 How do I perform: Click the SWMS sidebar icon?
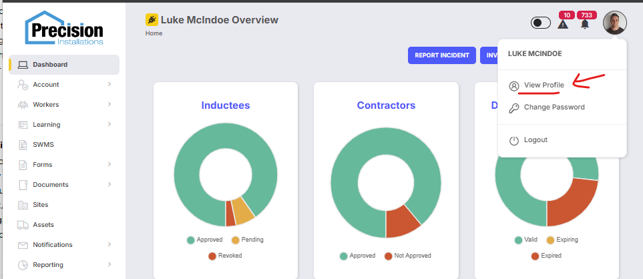tap(23, 145)
